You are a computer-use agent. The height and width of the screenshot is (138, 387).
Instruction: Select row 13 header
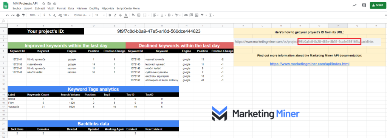click(4, 89)
